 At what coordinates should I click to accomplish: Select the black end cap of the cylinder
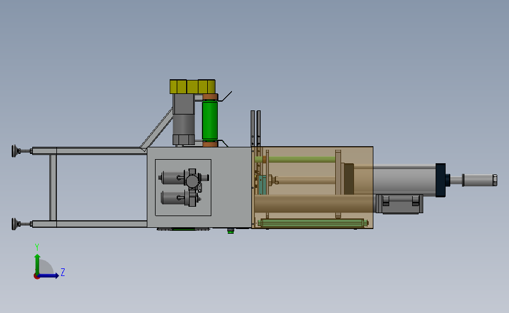[x=440, y=180]
